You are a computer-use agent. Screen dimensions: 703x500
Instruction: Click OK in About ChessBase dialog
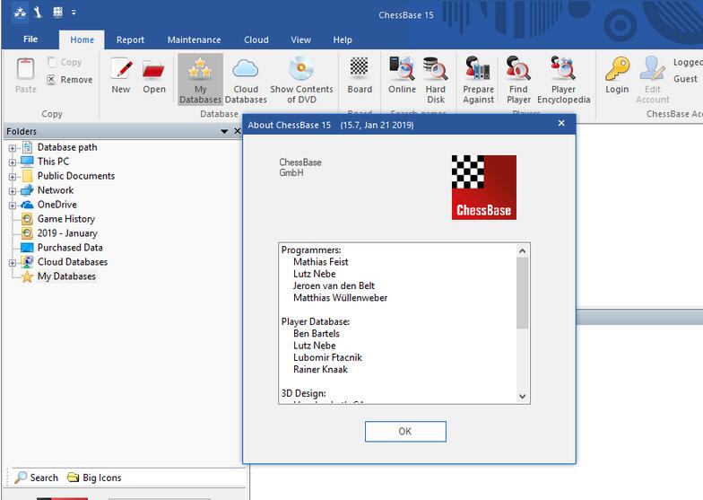click(405, 431)
